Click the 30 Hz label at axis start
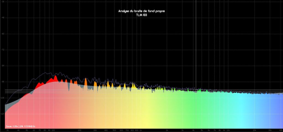 [x=7, y=130]
